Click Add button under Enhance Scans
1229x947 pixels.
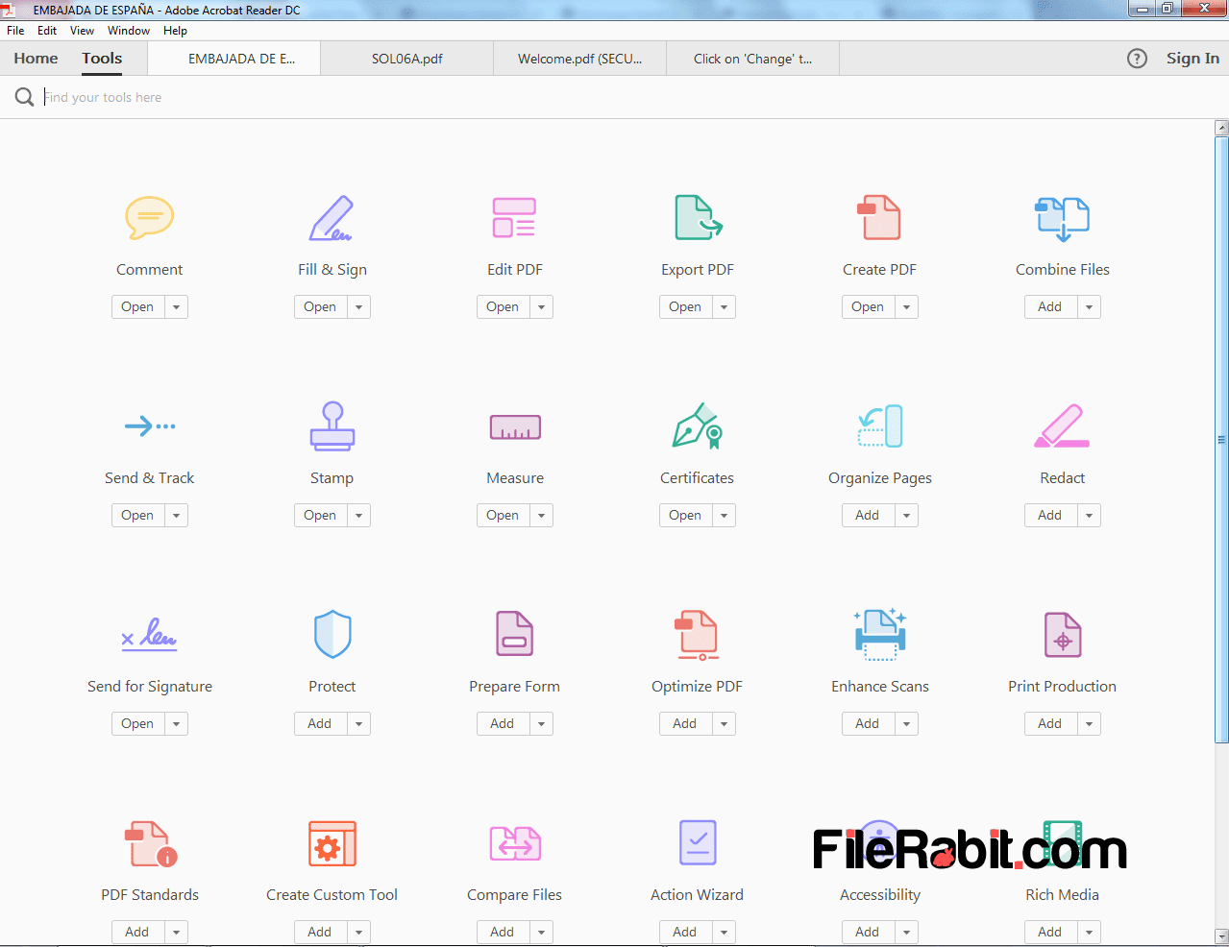(868, 724)
